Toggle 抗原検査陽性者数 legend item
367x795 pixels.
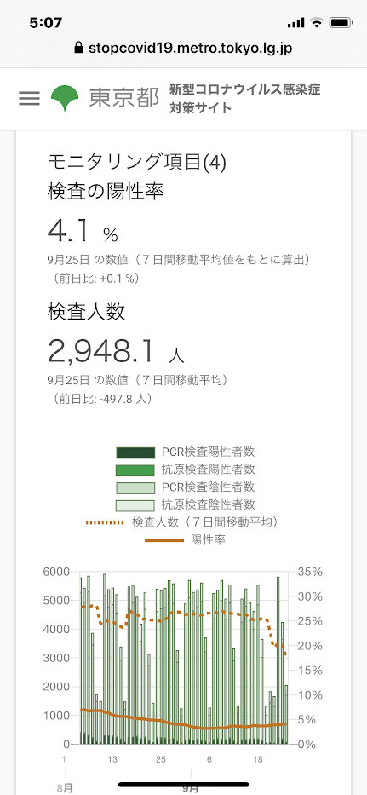(186, 470)
